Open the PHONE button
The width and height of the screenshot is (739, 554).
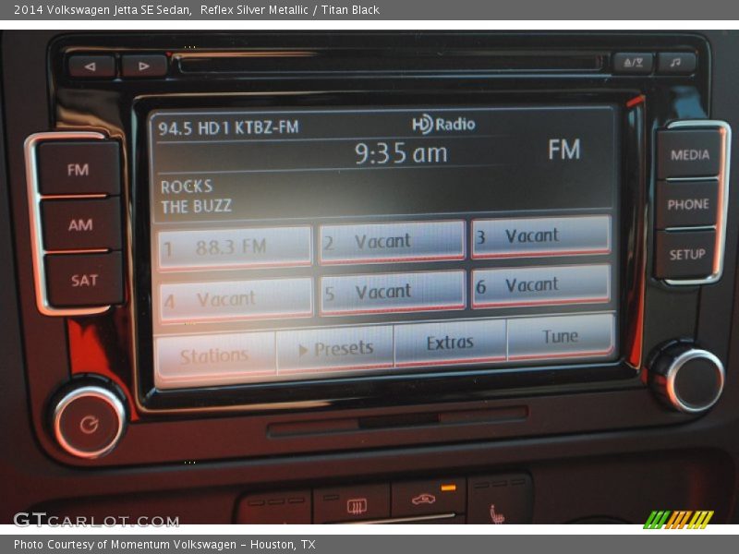(x=687, y=204)
